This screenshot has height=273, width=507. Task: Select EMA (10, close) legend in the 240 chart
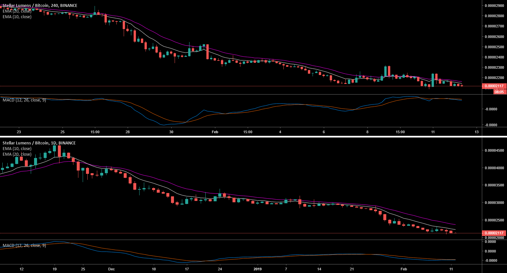point(17,17)
